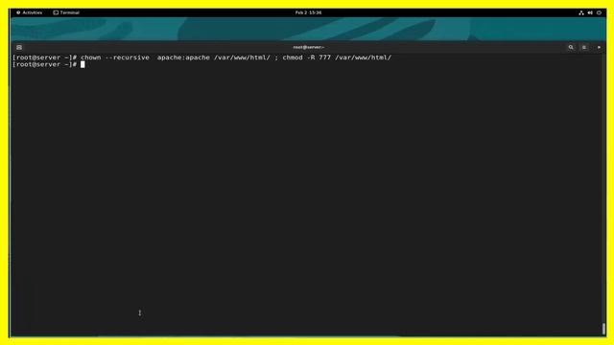Open the terminal hamburger menu
This screenshot has height=345, width=614.
[584, 47]
